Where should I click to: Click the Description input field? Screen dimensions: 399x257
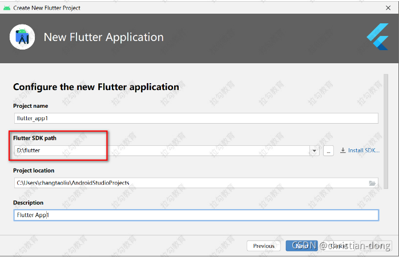coord(196,215)
